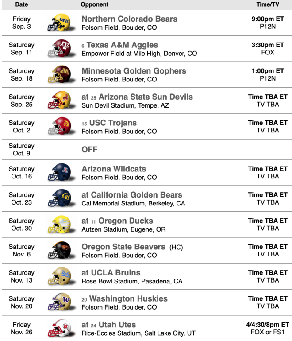Click the Oregon State Beavers black helmet

[61, 250]
